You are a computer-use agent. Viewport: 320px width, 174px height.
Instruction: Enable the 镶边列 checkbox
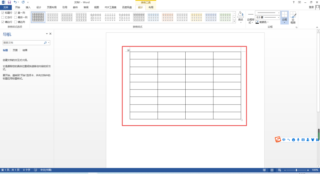point(15,22)
